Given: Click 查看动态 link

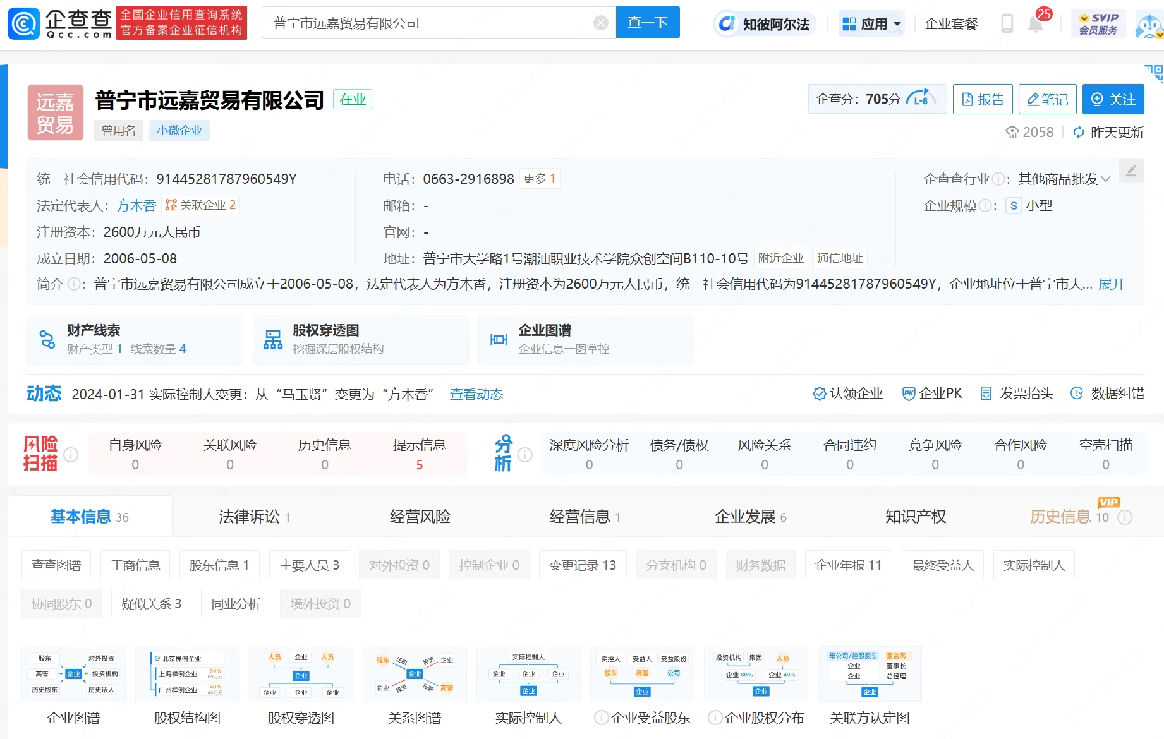Looking at the screenshot, I should click(476, 394).
